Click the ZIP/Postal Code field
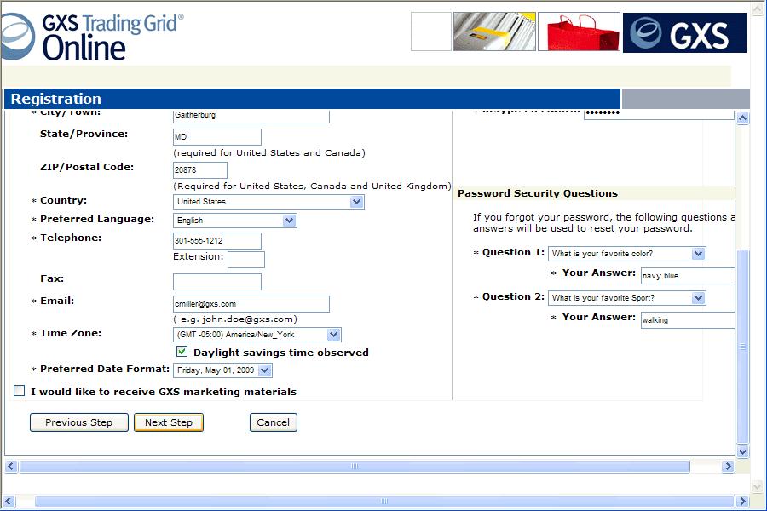Image resolution: width=767 pixels, height=511 pixels. 200,170
